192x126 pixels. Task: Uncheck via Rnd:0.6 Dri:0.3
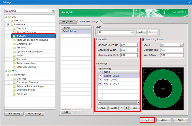[100, 76]
